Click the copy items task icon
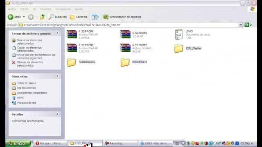The width and height of the screenshot is (262, 147). (14, 48)
